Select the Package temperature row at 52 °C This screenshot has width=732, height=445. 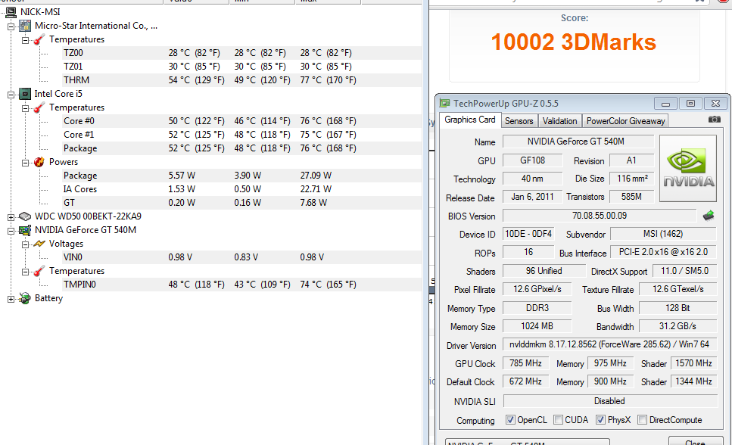click(x=241, y=148)
